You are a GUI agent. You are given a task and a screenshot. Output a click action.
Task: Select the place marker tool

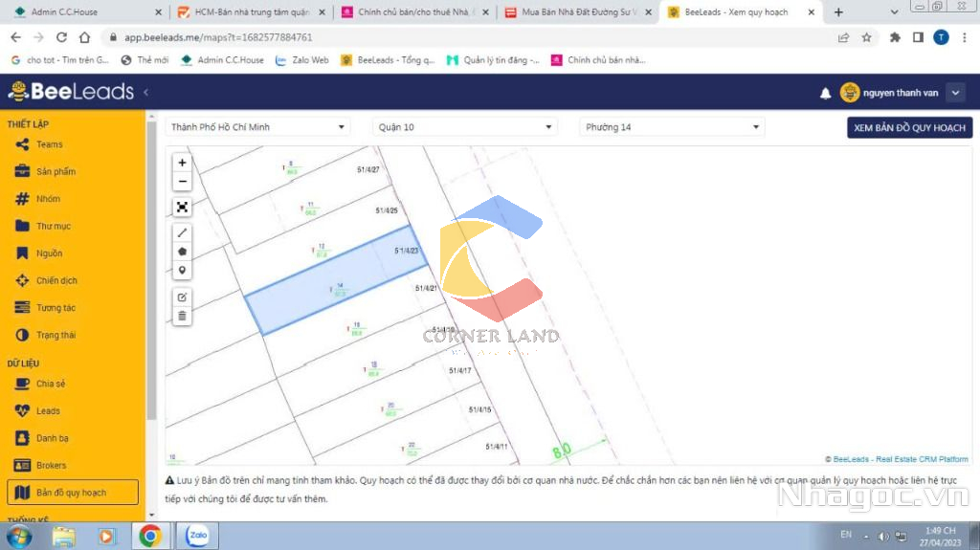coord(183,271)
